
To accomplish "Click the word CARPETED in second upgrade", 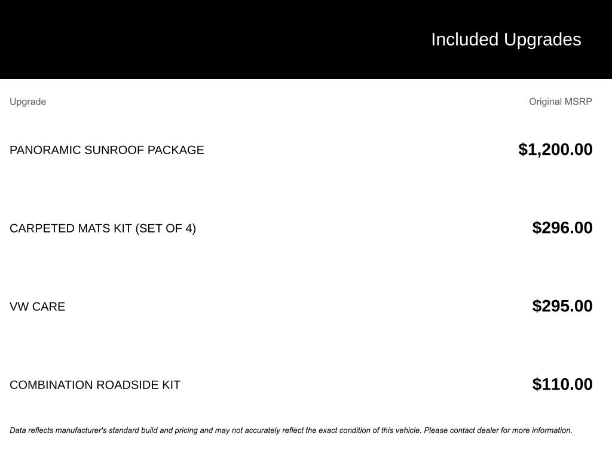I will [x=42, y=228].
